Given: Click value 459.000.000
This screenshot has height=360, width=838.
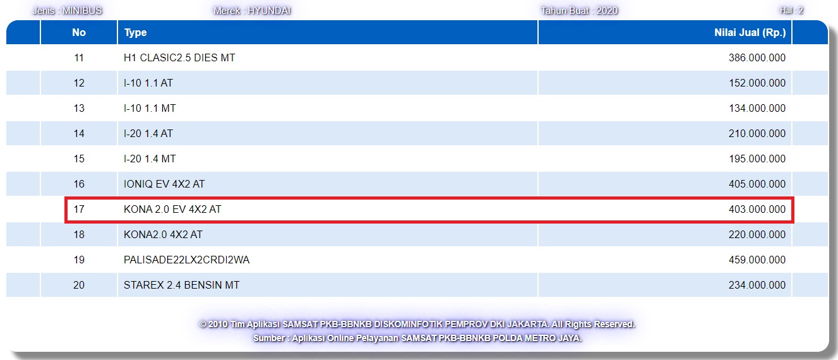Looking at the screenshot, I should tap(757, 260).
